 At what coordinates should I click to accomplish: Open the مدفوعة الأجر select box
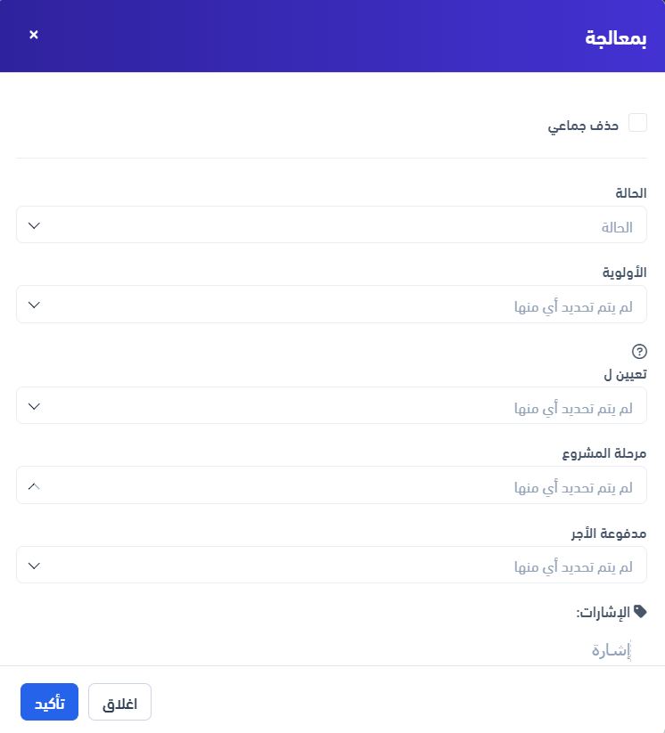point(332,566)
